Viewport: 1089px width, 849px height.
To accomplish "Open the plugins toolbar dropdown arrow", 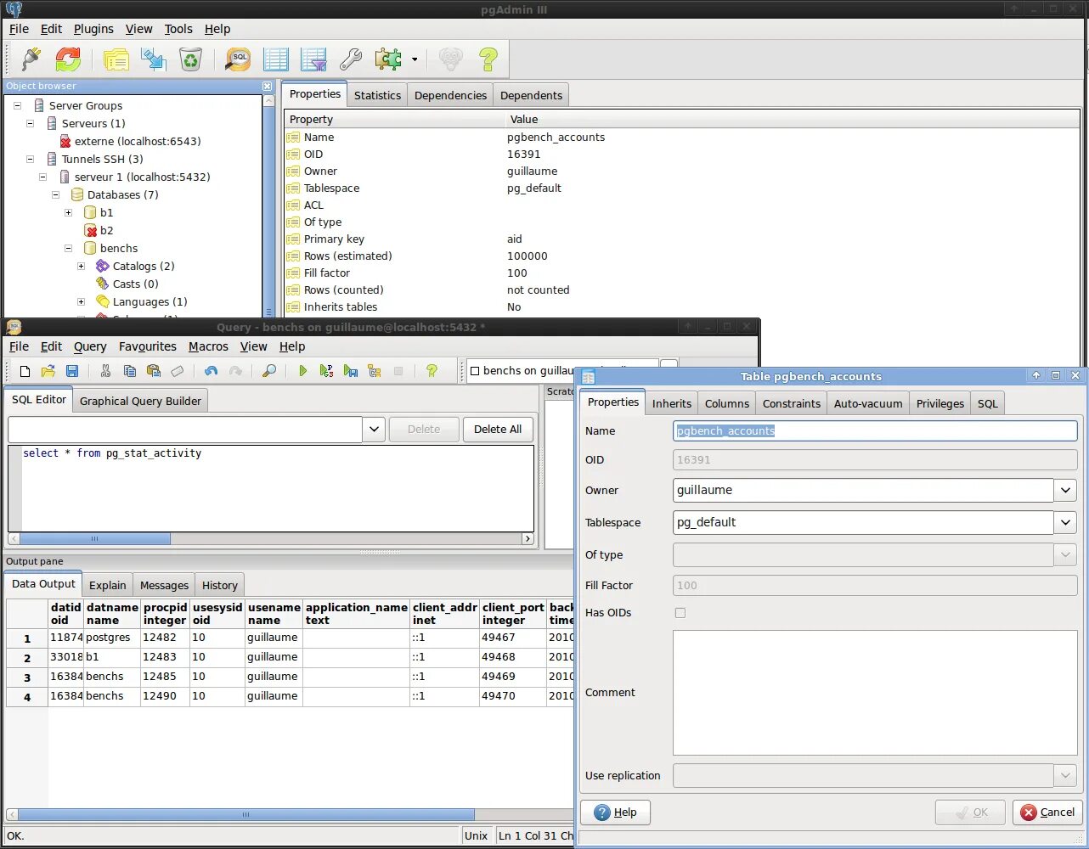I will click(415, 59).
